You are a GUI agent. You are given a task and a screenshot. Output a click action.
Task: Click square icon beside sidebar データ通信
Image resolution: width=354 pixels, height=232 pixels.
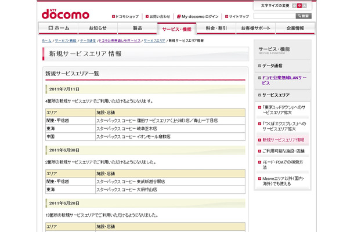point(259,66)
